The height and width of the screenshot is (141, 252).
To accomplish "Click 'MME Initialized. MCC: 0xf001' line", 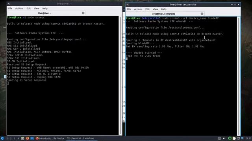I will (39, 52).
